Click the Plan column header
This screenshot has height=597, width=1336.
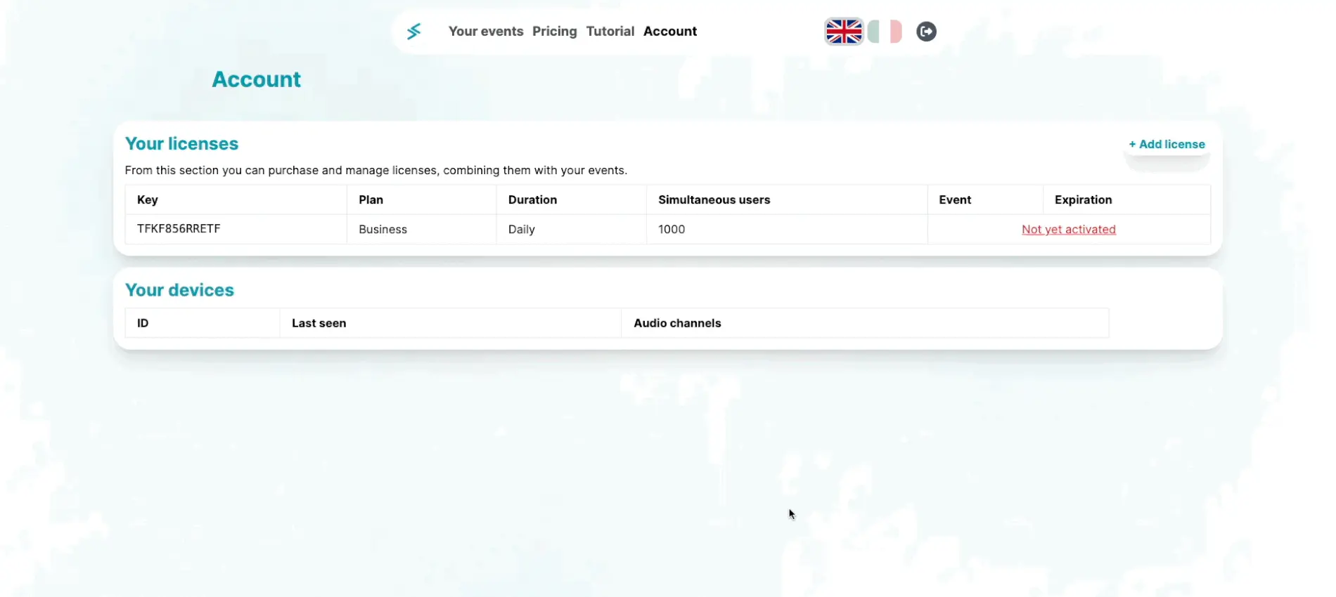[371, 200]
